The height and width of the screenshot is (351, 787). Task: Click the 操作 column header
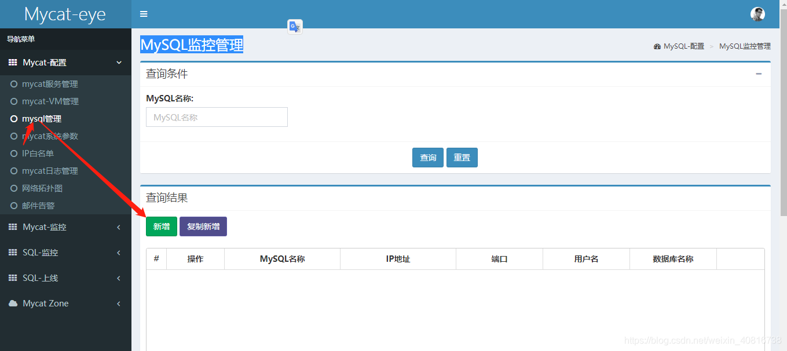pos(196,259)
